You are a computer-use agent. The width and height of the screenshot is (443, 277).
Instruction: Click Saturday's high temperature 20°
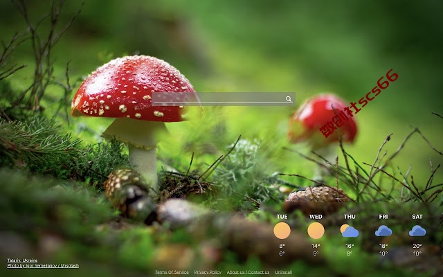coord(417,246)
